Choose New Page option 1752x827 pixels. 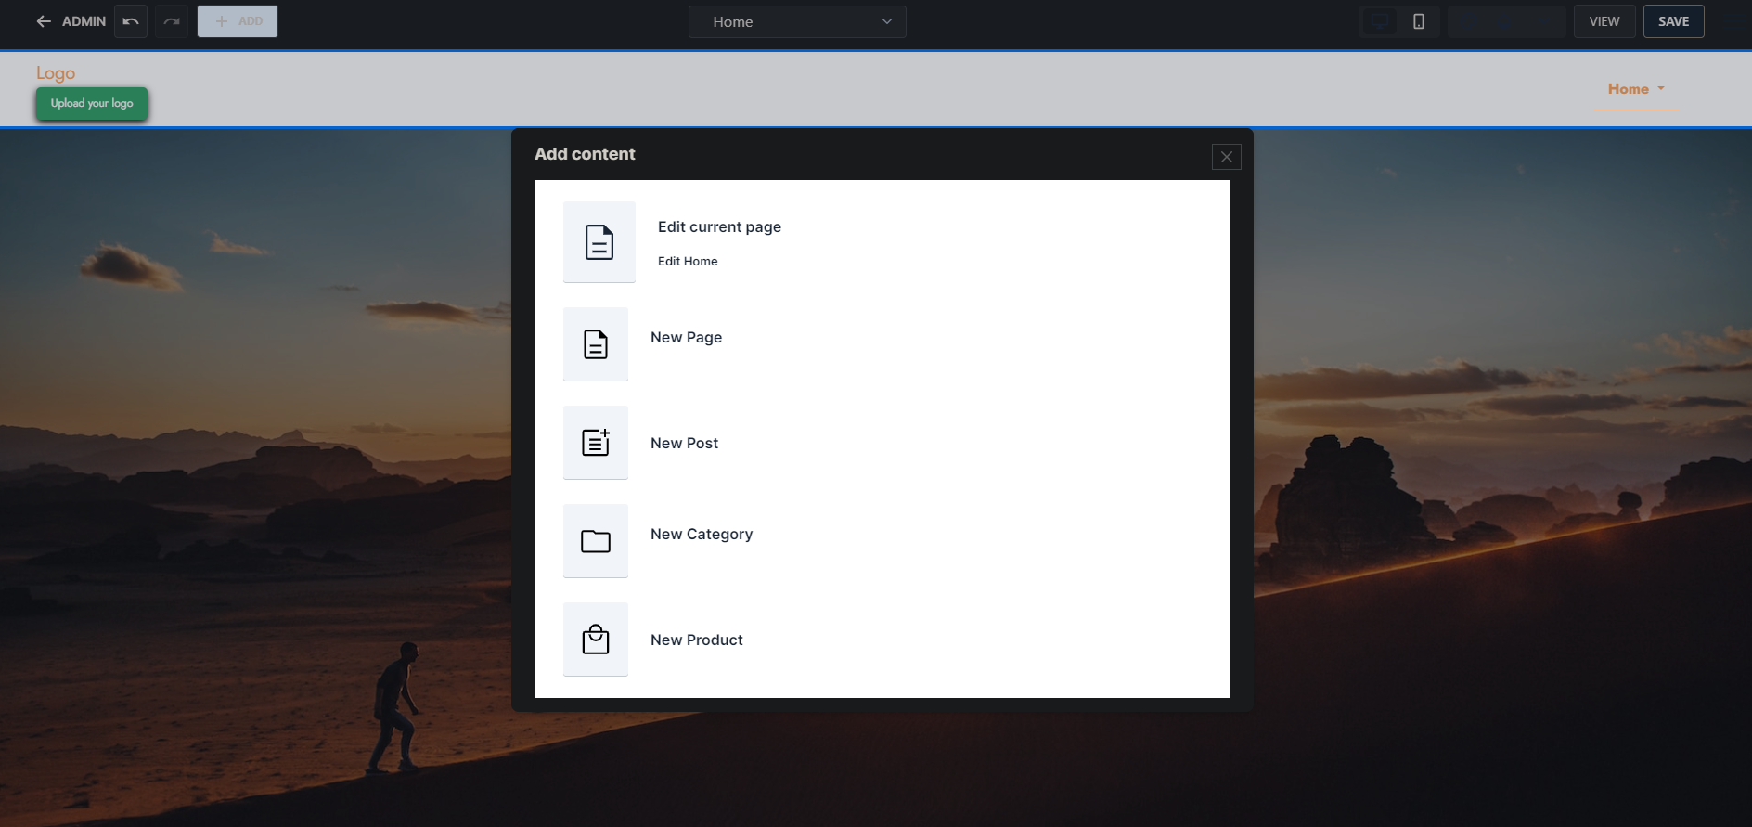click(x=686, y=337)
